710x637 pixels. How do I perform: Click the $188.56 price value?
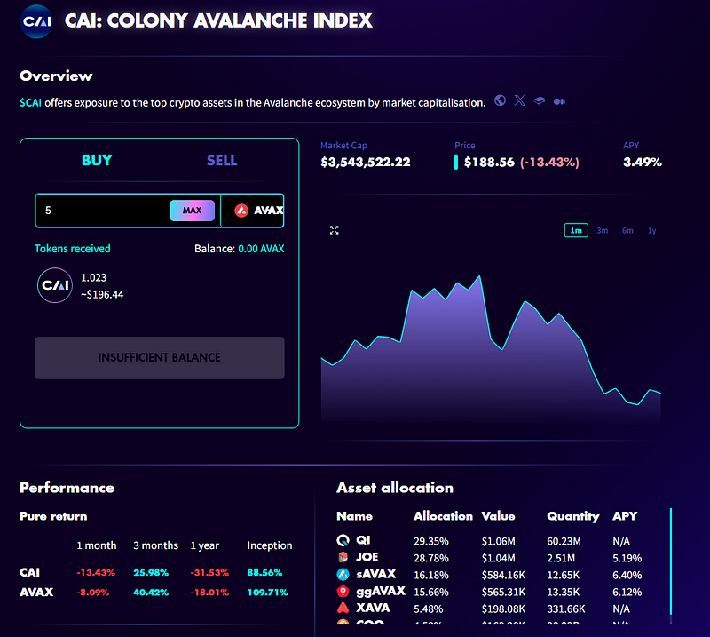(490, 163)
